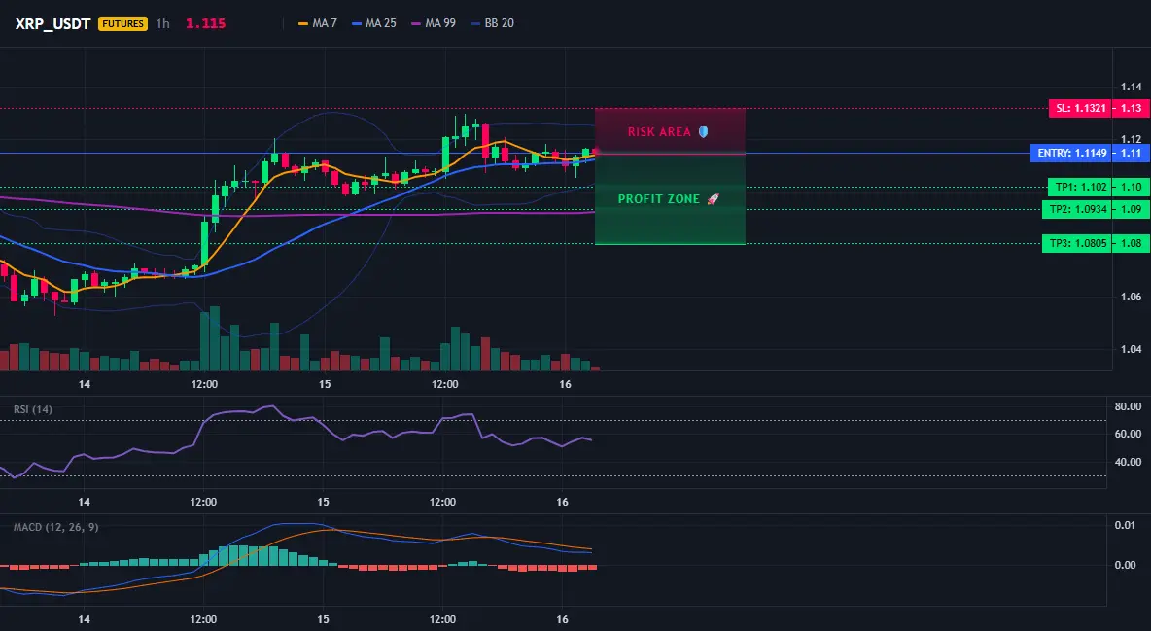The image size is (1151, 631).
Task: Click the shield icon in RISK AREA
Action: pos(703,132)
